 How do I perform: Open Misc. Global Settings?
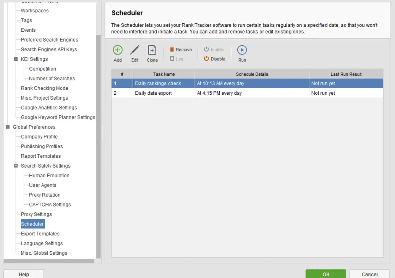coord(44,253)
